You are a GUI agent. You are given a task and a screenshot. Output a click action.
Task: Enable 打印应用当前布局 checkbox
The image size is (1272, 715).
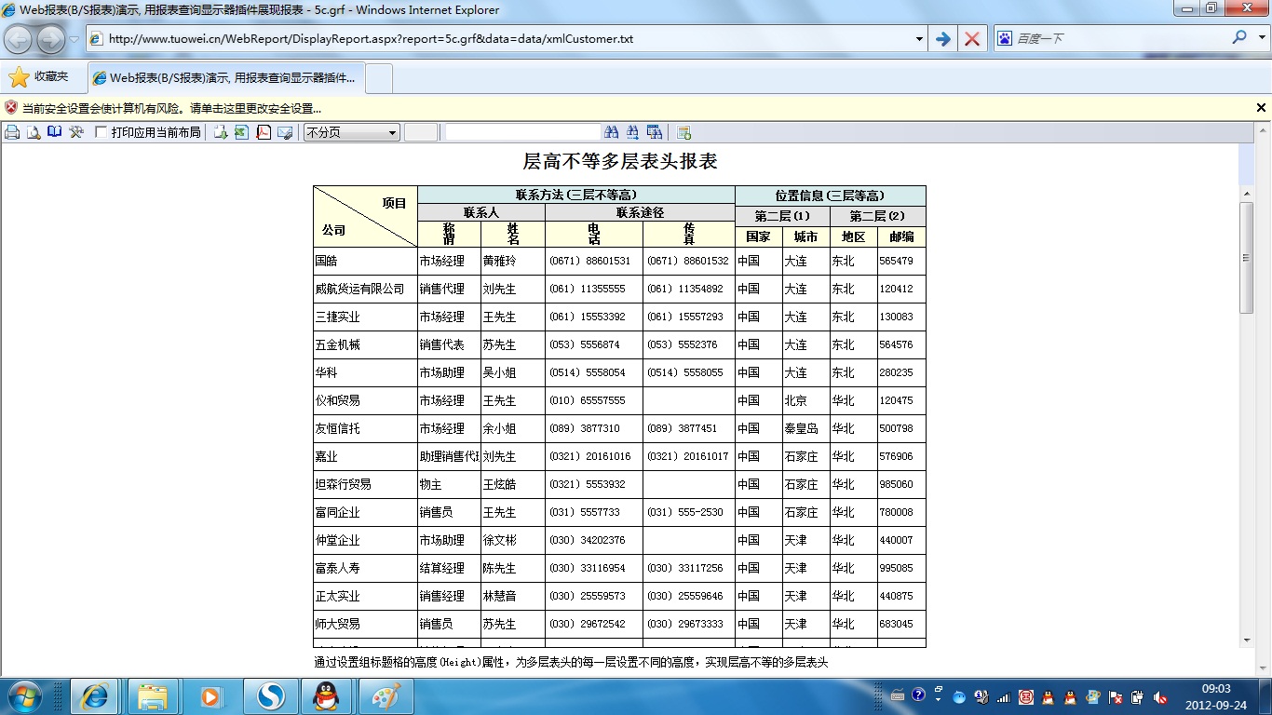point(101,132)
